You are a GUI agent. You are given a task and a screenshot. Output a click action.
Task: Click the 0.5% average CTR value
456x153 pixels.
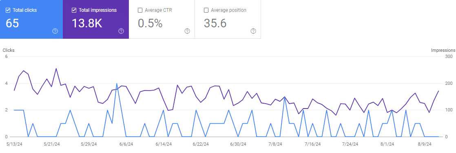click(x=150, y=23)
